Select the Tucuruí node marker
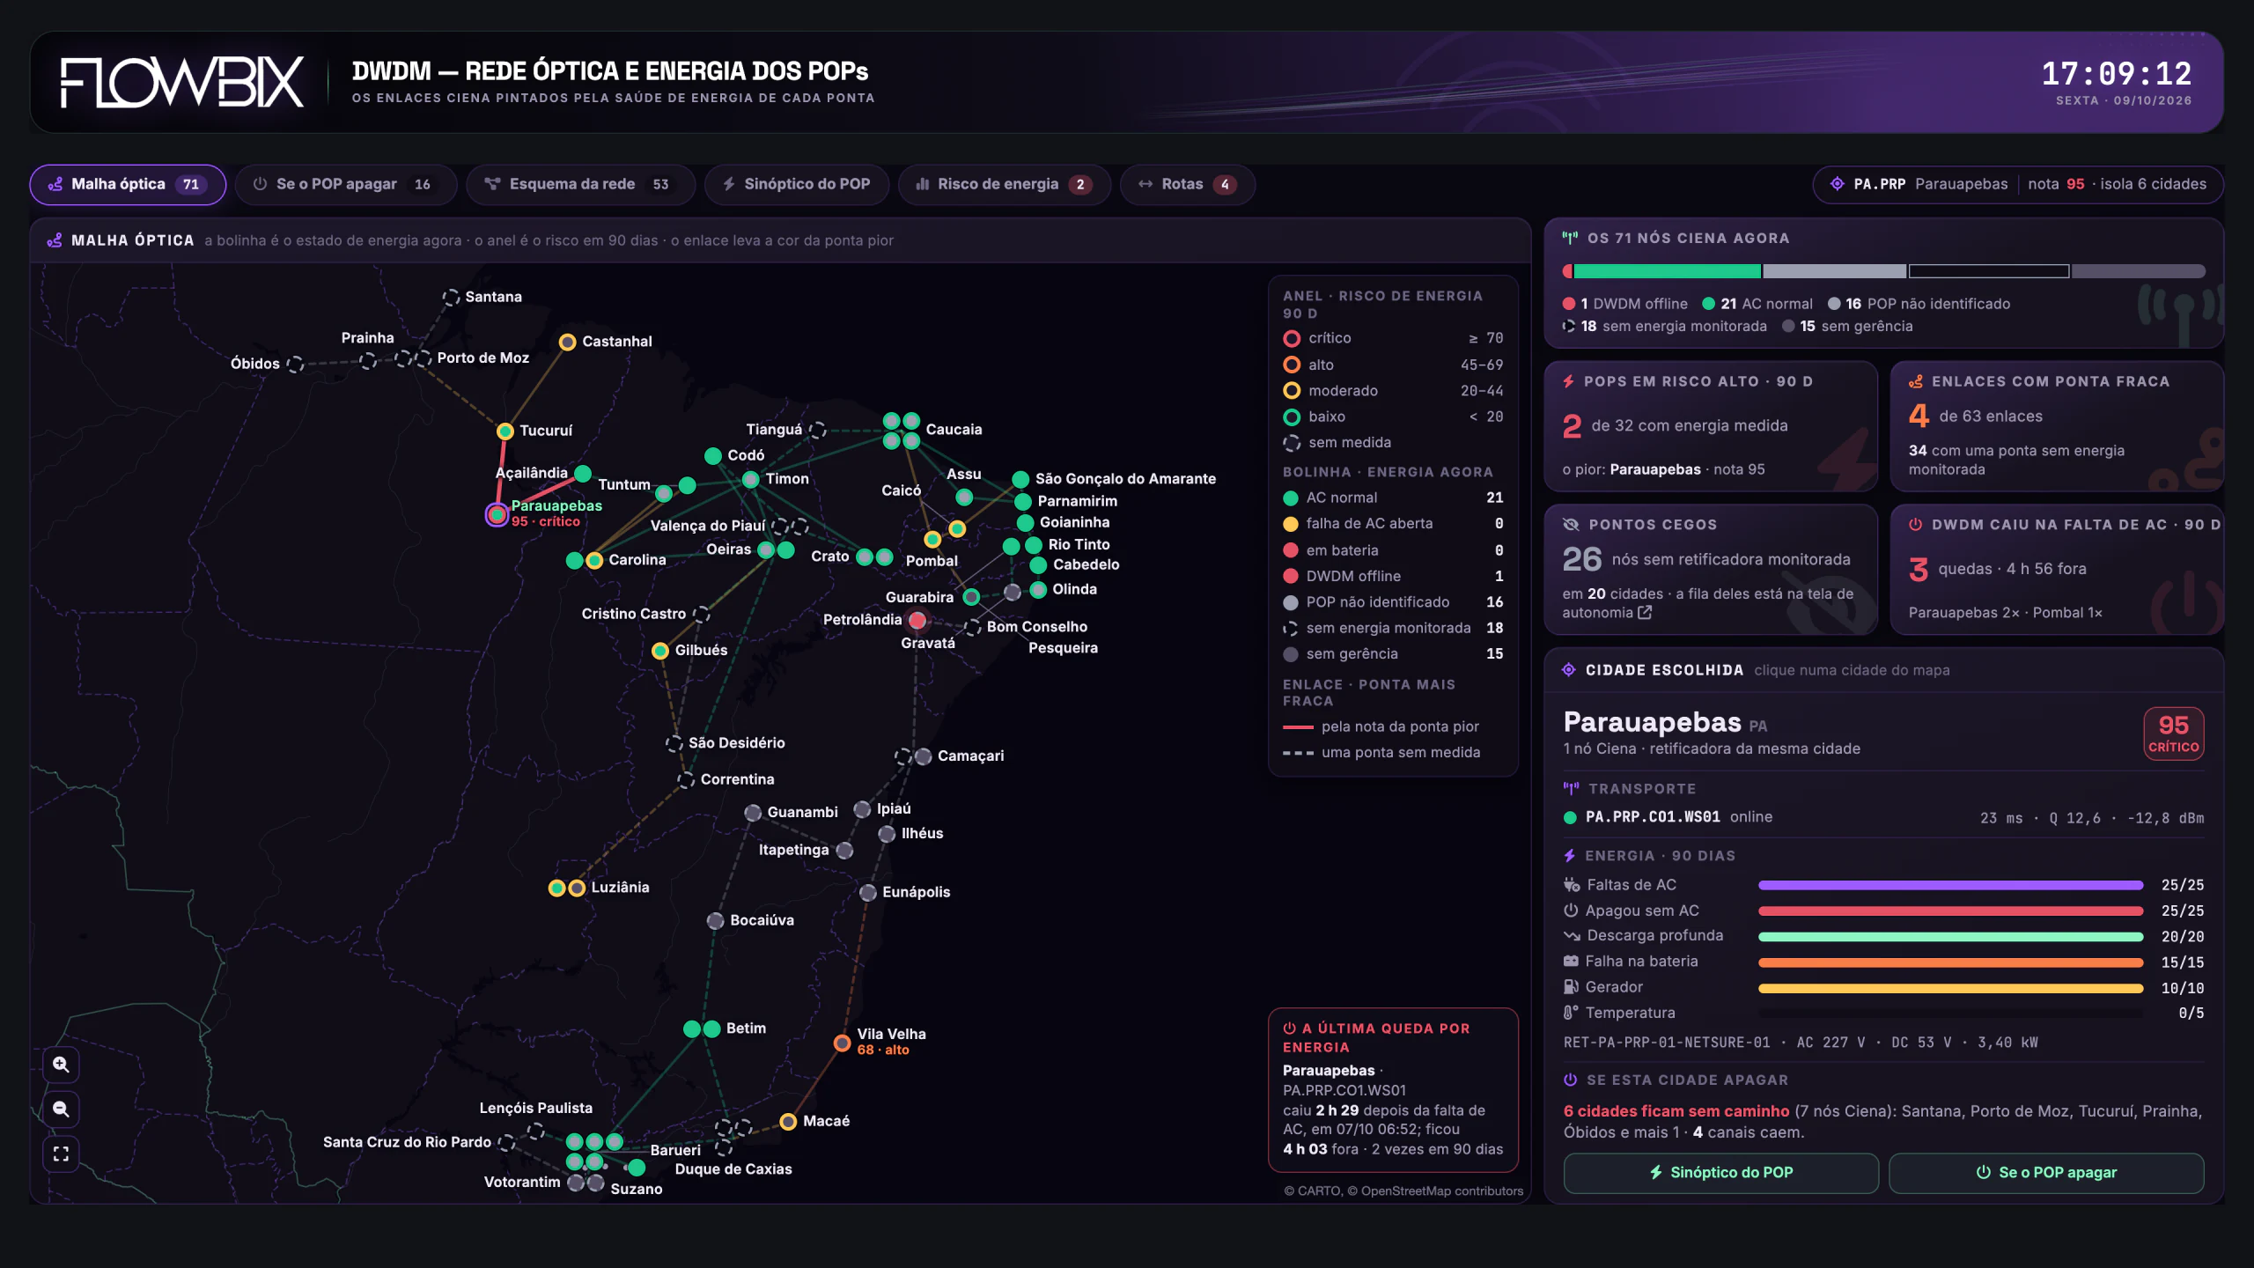This screenshot has width=2254, height=1268. click(x=505, y=431)
